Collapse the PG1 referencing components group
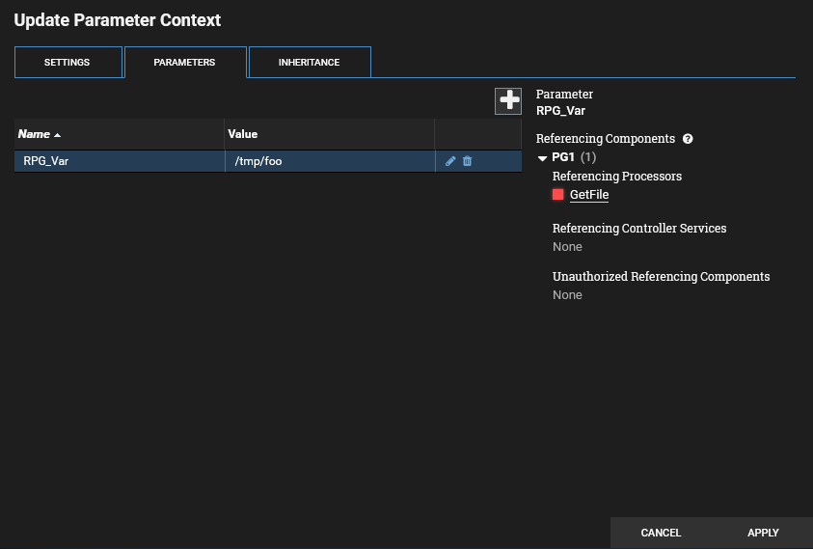 tap(542, 157)
